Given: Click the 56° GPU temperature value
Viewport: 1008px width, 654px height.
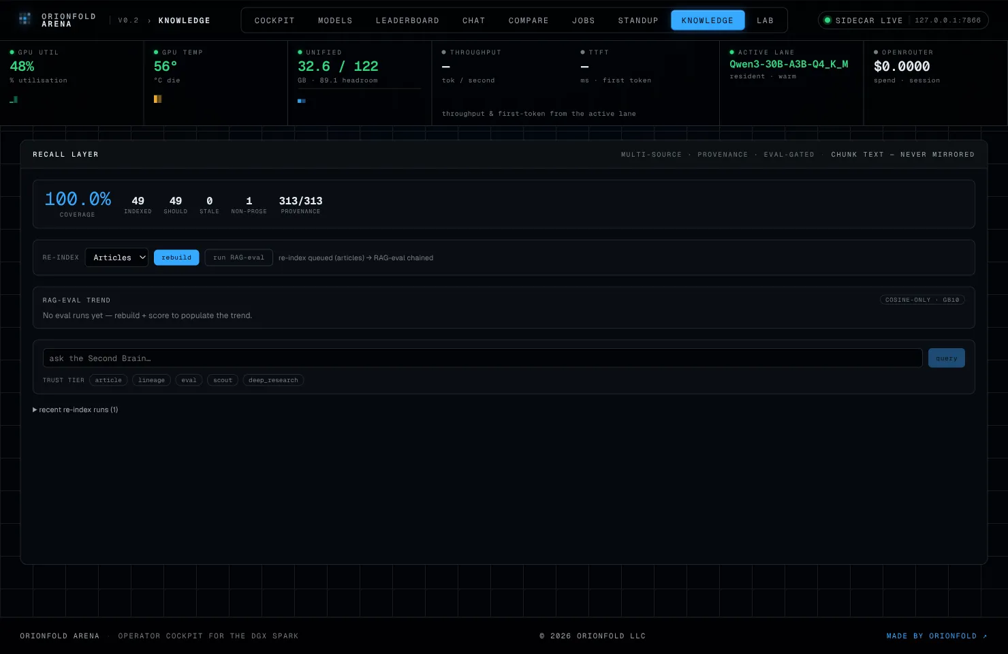Looking at the screenshot, I should (166, 66).
